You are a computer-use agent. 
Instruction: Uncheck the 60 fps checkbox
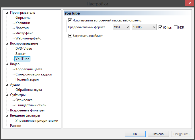tap(161, 27)
